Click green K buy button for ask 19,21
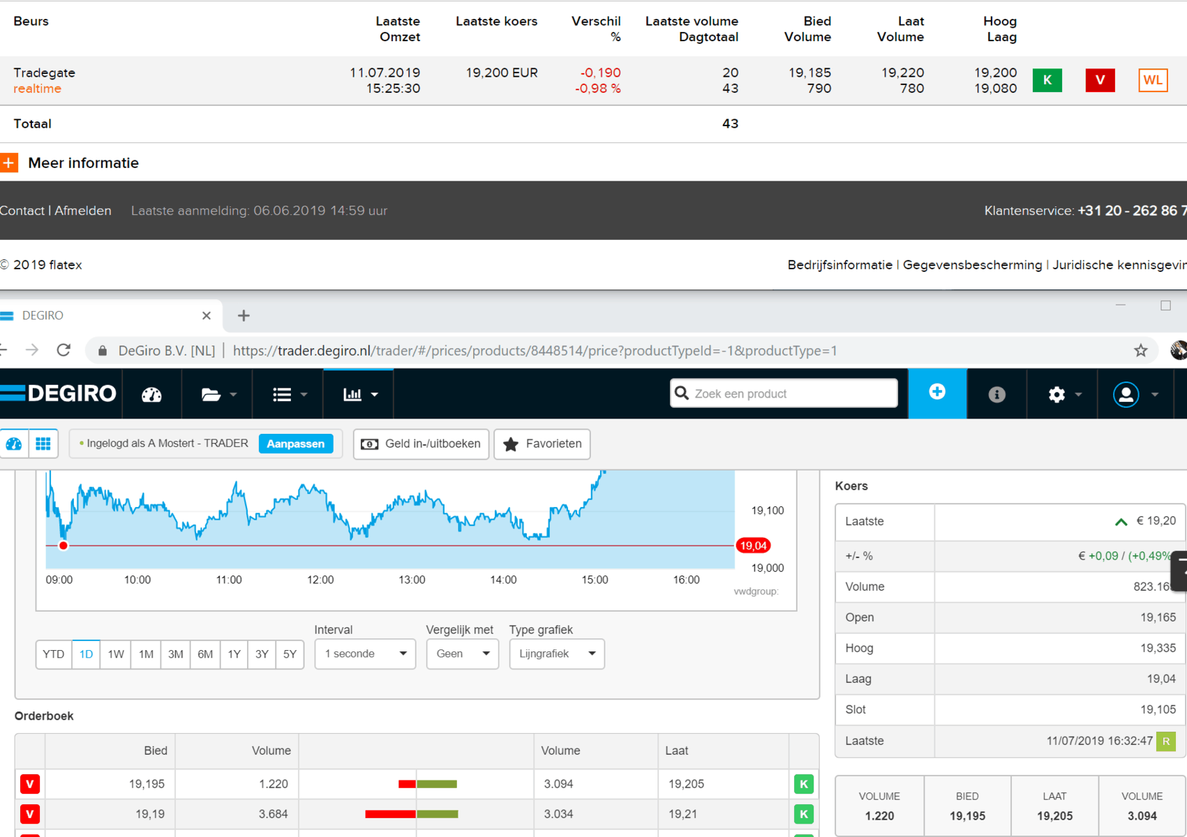 coord(804,814)
